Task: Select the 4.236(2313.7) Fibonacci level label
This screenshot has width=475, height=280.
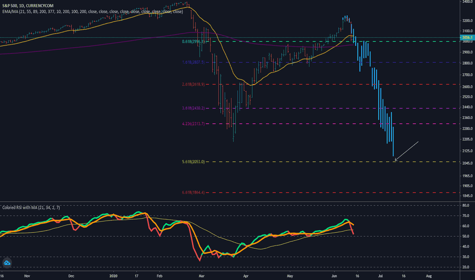Action: coord(193,124)
